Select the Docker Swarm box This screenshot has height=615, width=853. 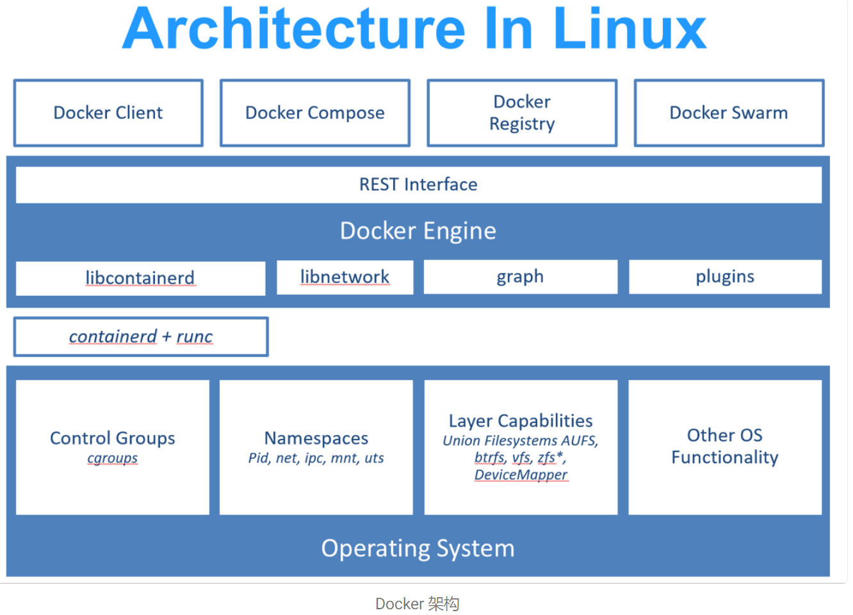coord(729,113)
